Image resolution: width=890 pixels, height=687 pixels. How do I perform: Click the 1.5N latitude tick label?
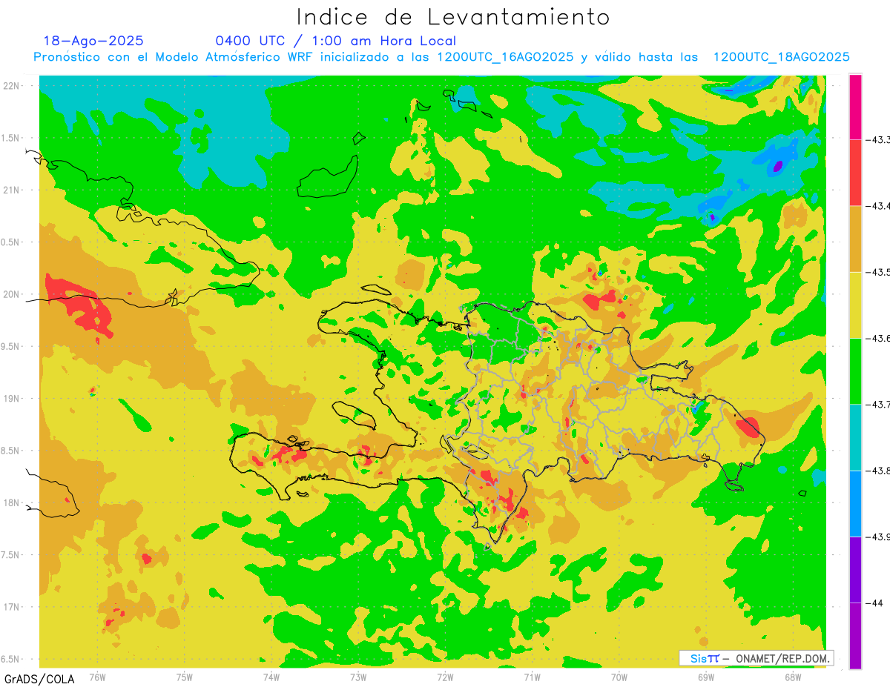coord(11,138)
